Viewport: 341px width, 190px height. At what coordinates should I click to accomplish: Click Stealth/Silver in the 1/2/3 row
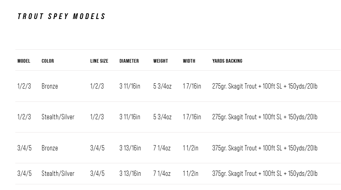click(58, 117)
